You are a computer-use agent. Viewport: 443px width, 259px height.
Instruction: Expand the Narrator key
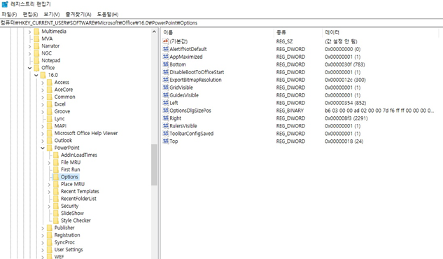coord(29,46)
